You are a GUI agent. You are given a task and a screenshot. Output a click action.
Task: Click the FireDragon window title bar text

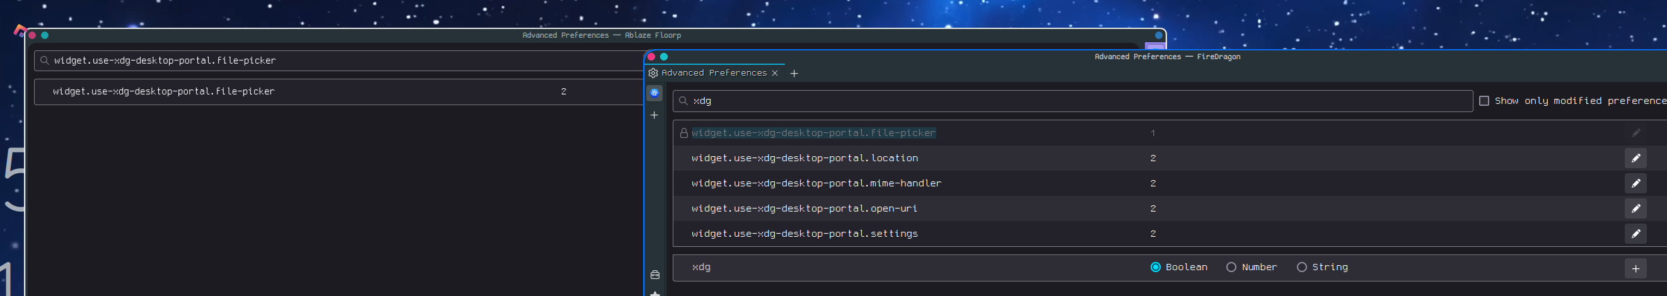[1167, 57]
